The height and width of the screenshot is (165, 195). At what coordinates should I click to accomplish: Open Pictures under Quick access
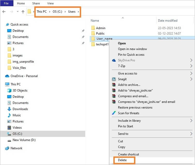[x=18, y=43]
